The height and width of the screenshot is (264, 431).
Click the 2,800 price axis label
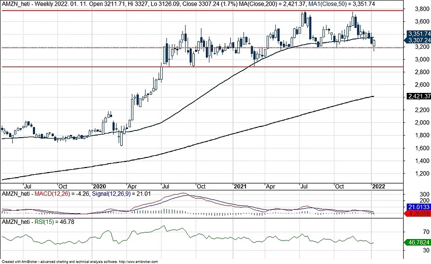pyautogui.click(x=422, y=72)
